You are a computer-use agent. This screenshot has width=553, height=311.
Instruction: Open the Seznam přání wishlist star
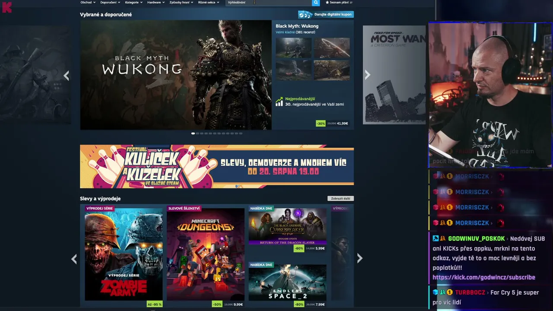[327, 3]
